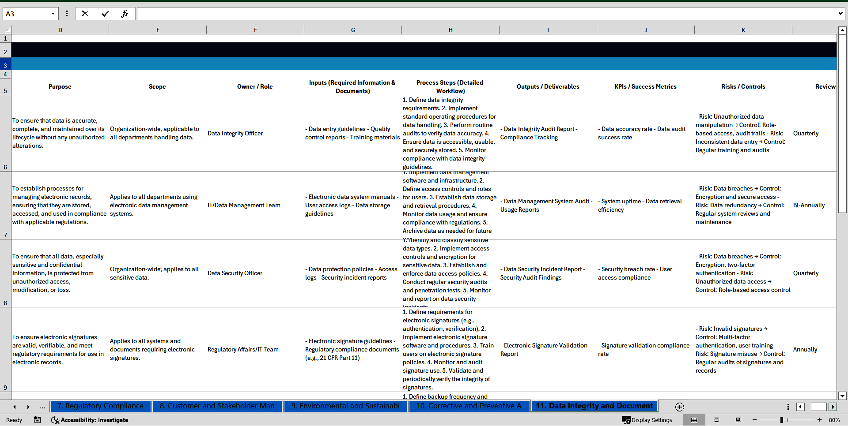This screenshot has width=848, height=426.
Task: Switch to Page Layout view
Action: (x=716, y=420)
